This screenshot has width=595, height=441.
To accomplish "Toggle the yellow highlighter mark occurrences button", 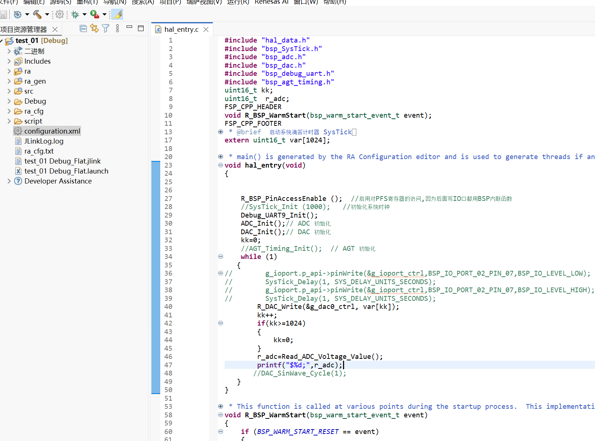I will pos(117,14).
